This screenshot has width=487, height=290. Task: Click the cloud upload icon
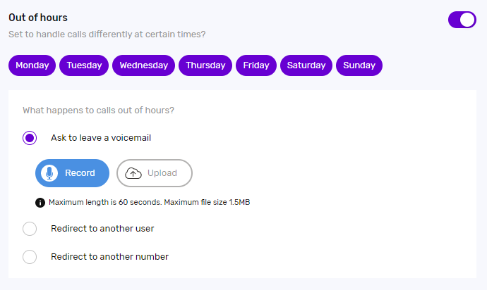click(133, 173)
